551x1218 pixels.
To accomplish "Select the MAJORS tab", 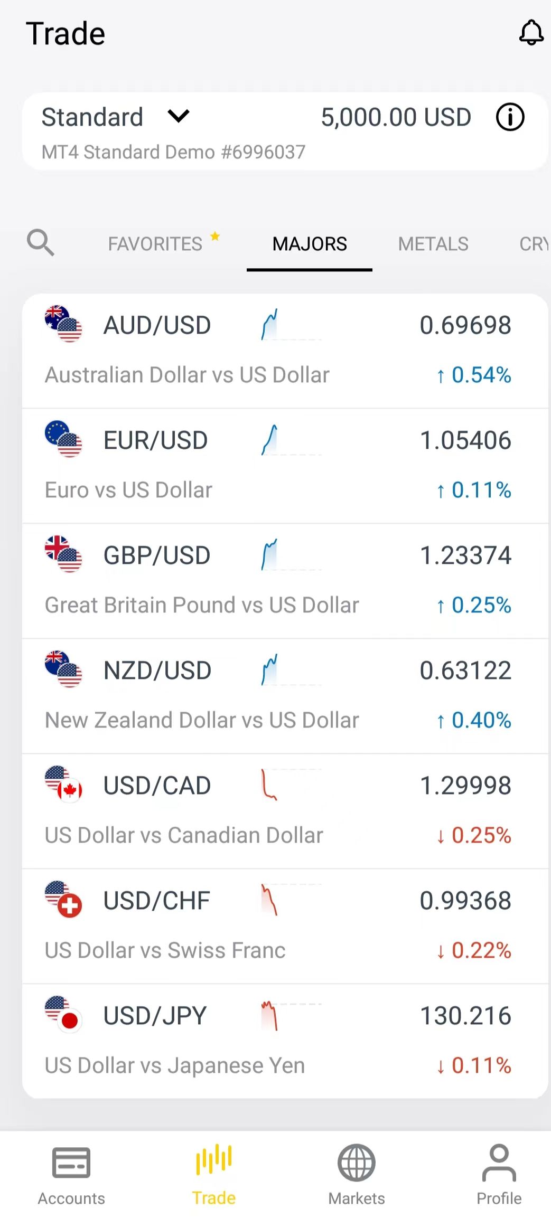I will 310,244.
